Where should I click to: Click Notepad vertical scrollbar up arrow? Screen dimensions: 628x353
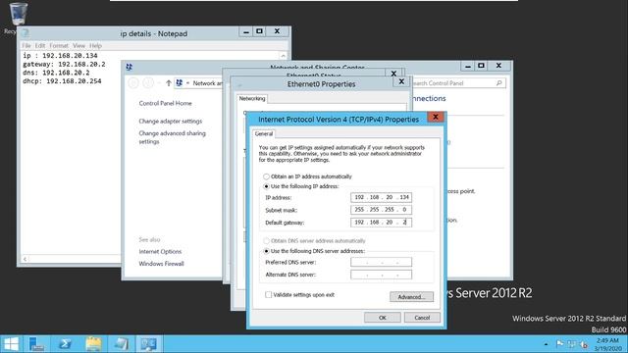point(284,56)
